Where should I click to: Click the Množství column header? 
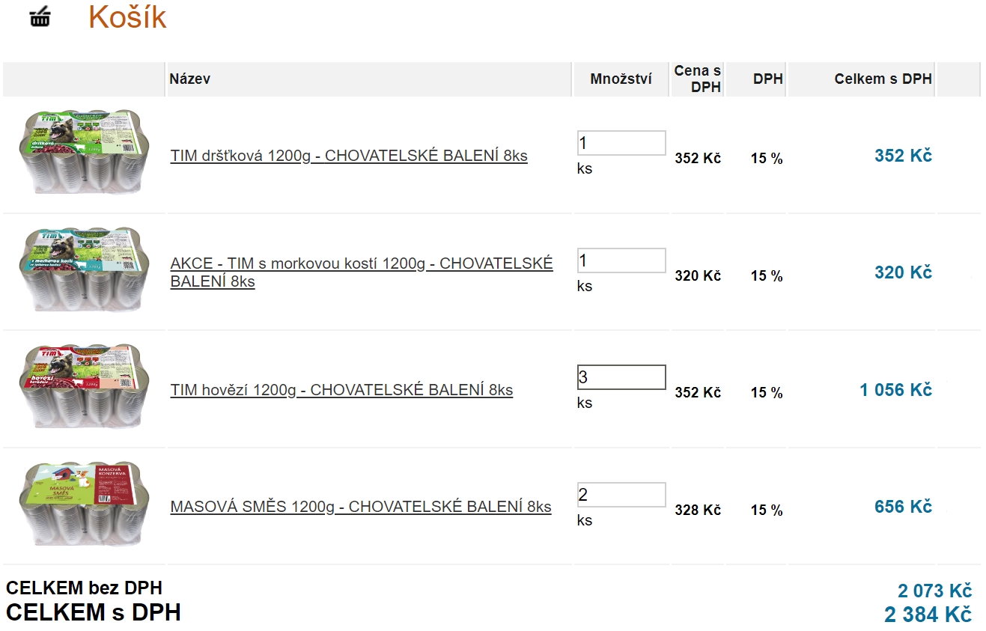(x=621, y=79)
